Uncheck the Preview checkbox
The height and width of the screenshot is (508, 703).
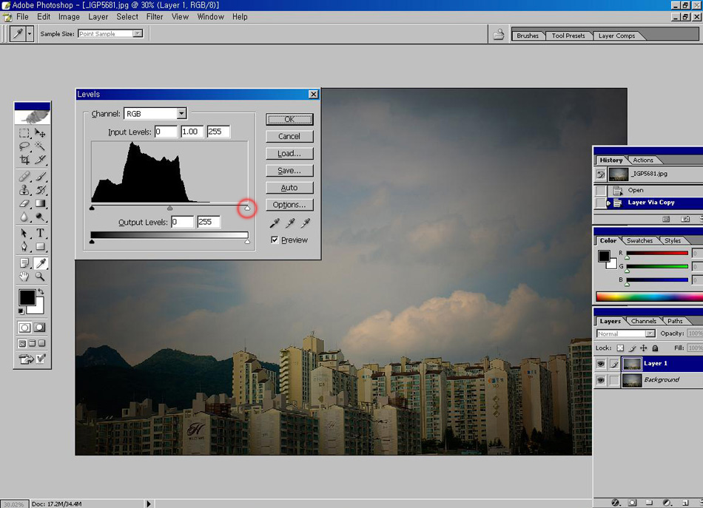click(x=275, y=240)
